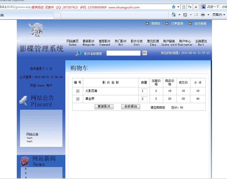Click into the Baidu search box
The width and height of the screenshot is (227, 179).
(216, 7)
